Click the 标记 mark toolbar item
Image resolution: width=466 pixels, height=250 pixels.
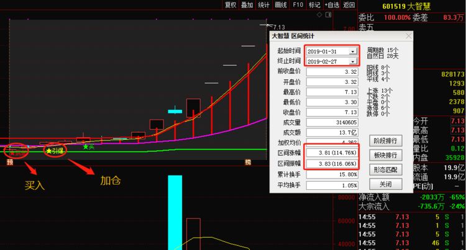[x=314, y=5]
